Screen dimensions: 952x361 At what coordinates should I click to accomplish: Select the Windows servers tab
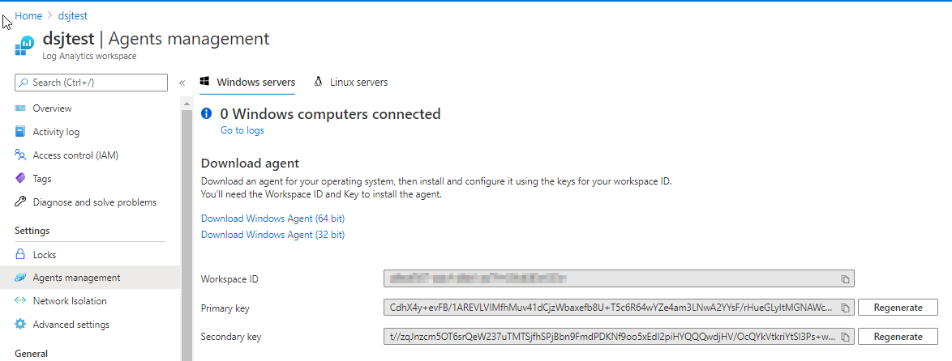247,83
